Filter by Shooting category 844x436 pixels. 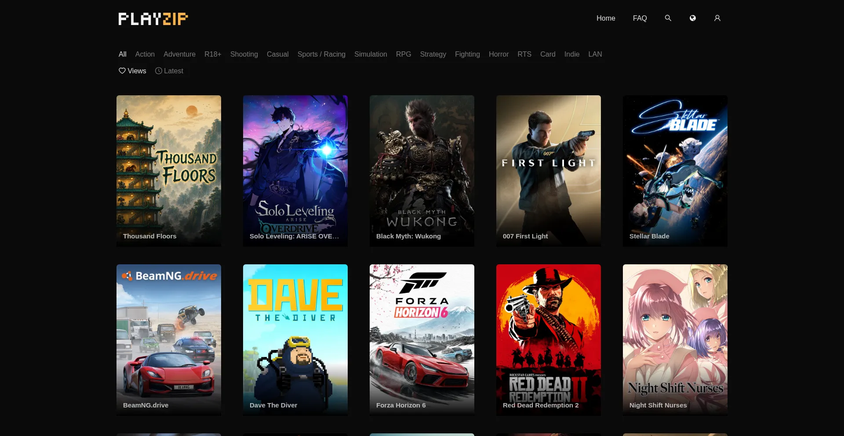(x=244, y=54)
